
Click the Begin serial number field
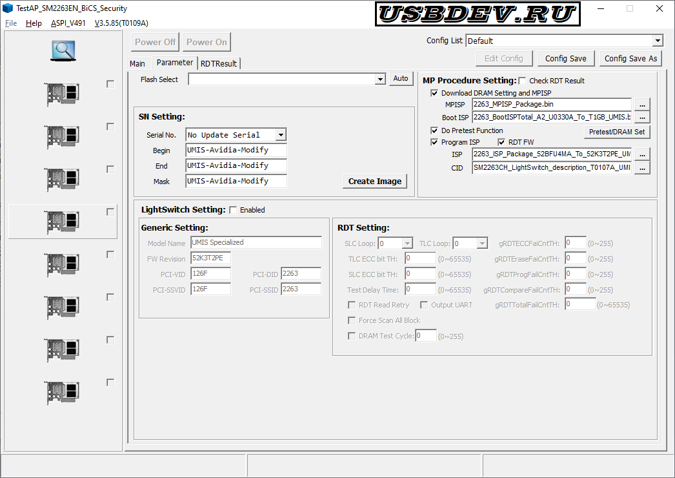pos(236,150)
